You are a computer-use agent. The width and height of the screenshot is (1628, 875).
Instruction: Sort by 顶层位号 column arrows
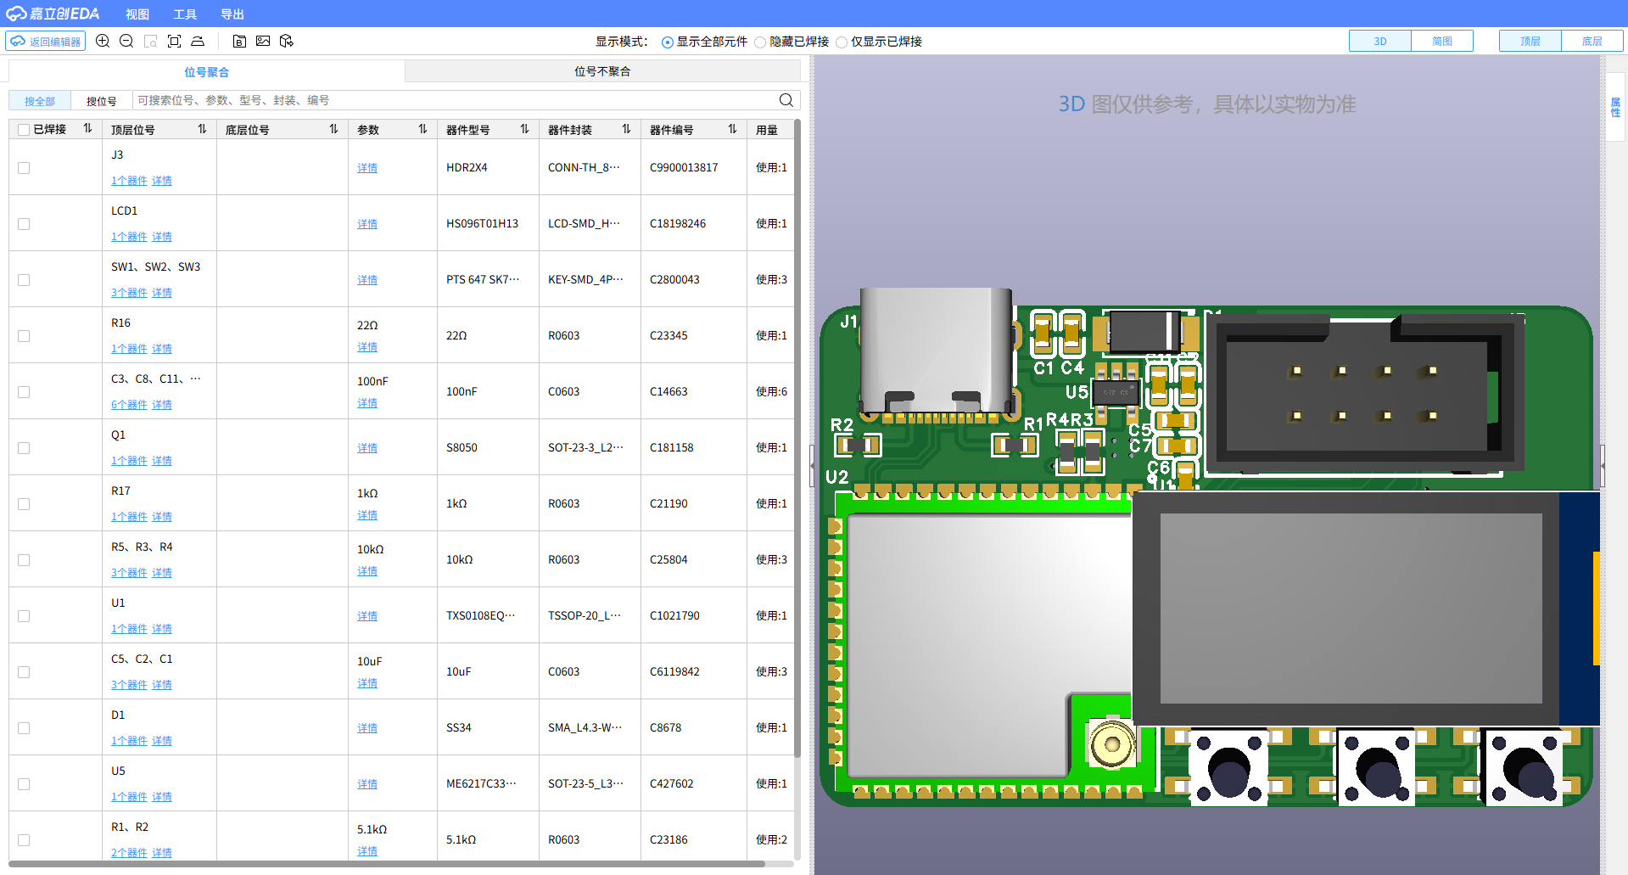(202, 129)
